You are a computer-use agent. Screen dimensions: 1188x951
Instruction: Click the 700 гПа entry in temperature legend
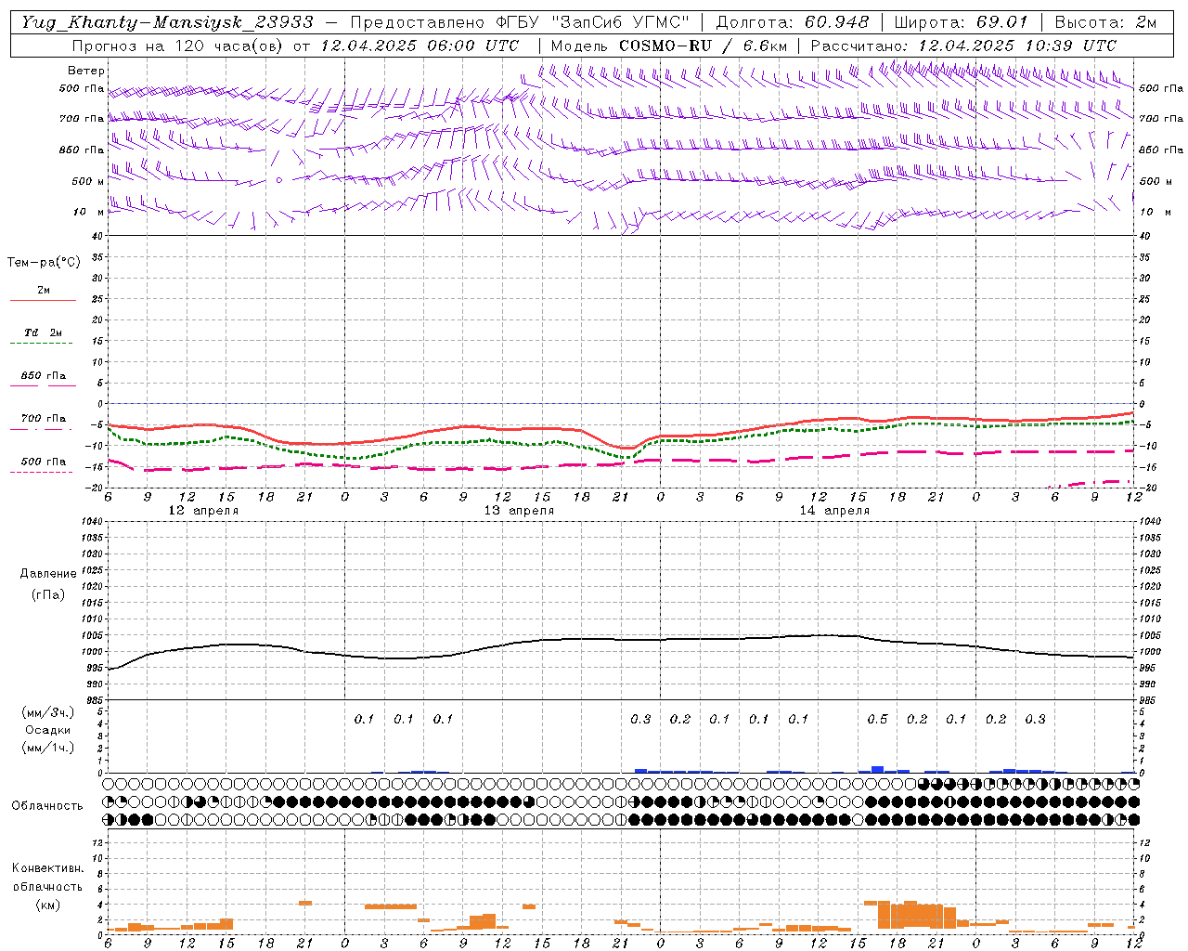[43, 419]
